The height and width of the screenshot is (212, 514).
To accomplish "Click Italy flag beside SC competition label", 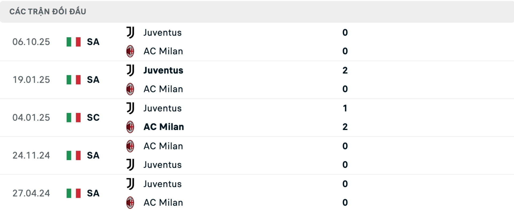I will click(74, 118).
